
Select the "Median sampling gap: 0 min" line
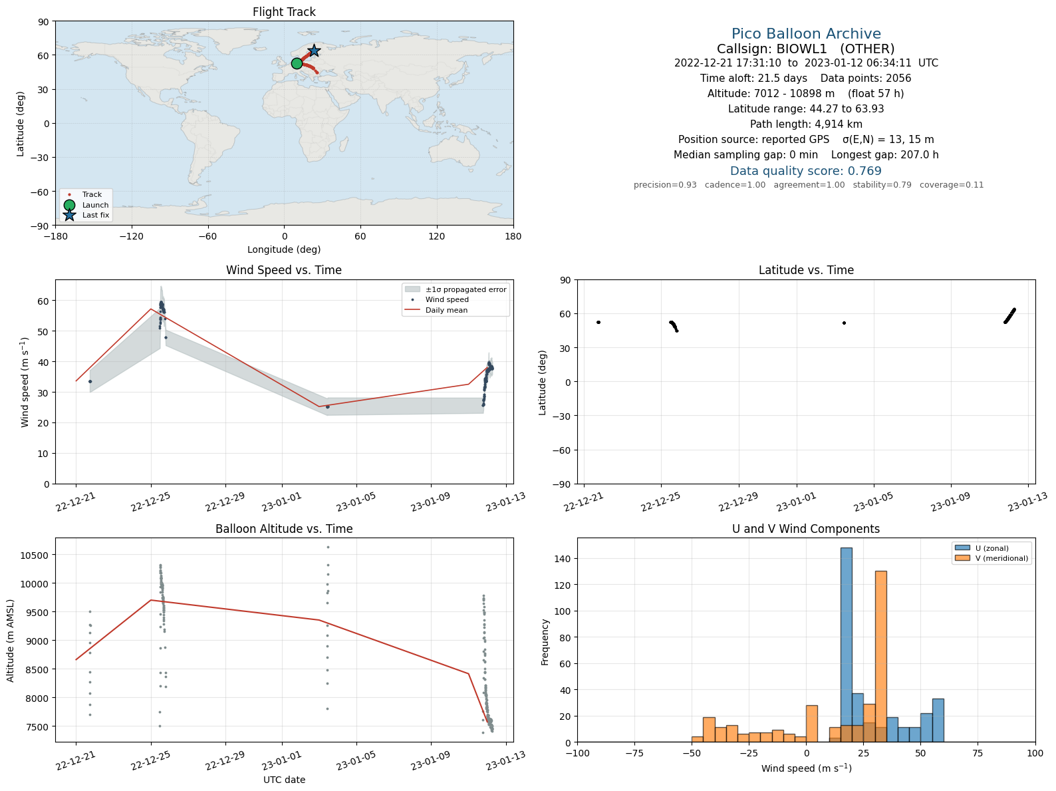coord(806,155)
